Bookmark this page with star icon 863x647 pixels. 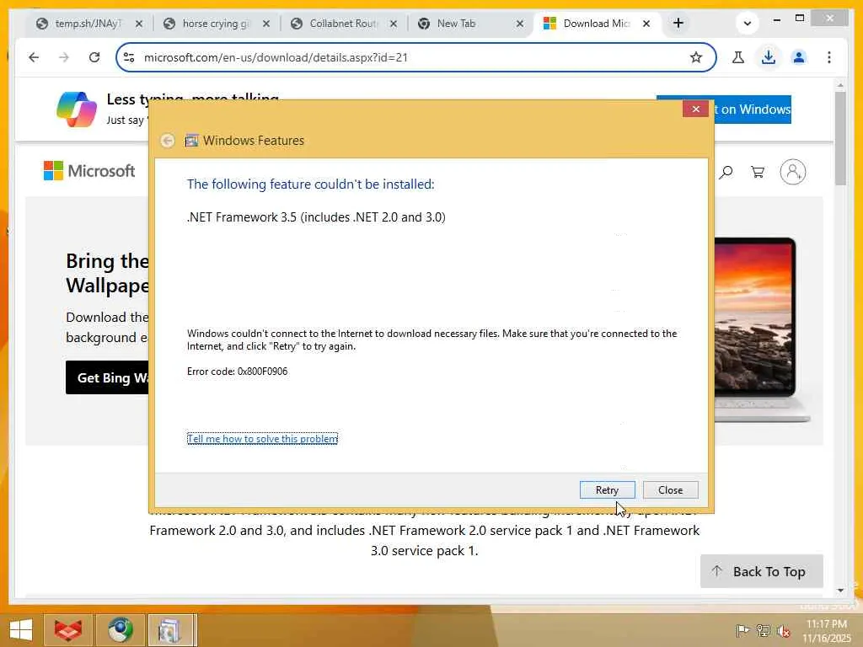(x=695, y=57)
